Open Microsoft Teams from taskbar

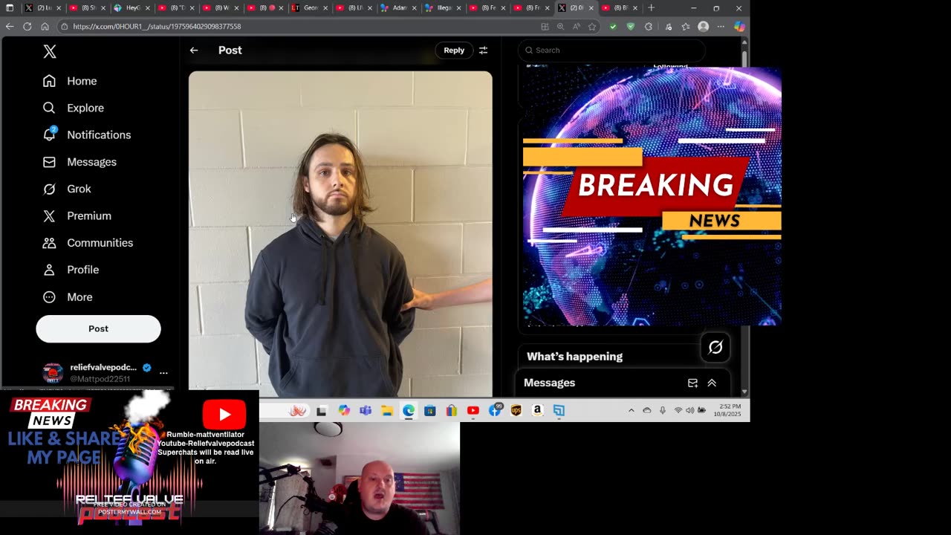(366, 410)
